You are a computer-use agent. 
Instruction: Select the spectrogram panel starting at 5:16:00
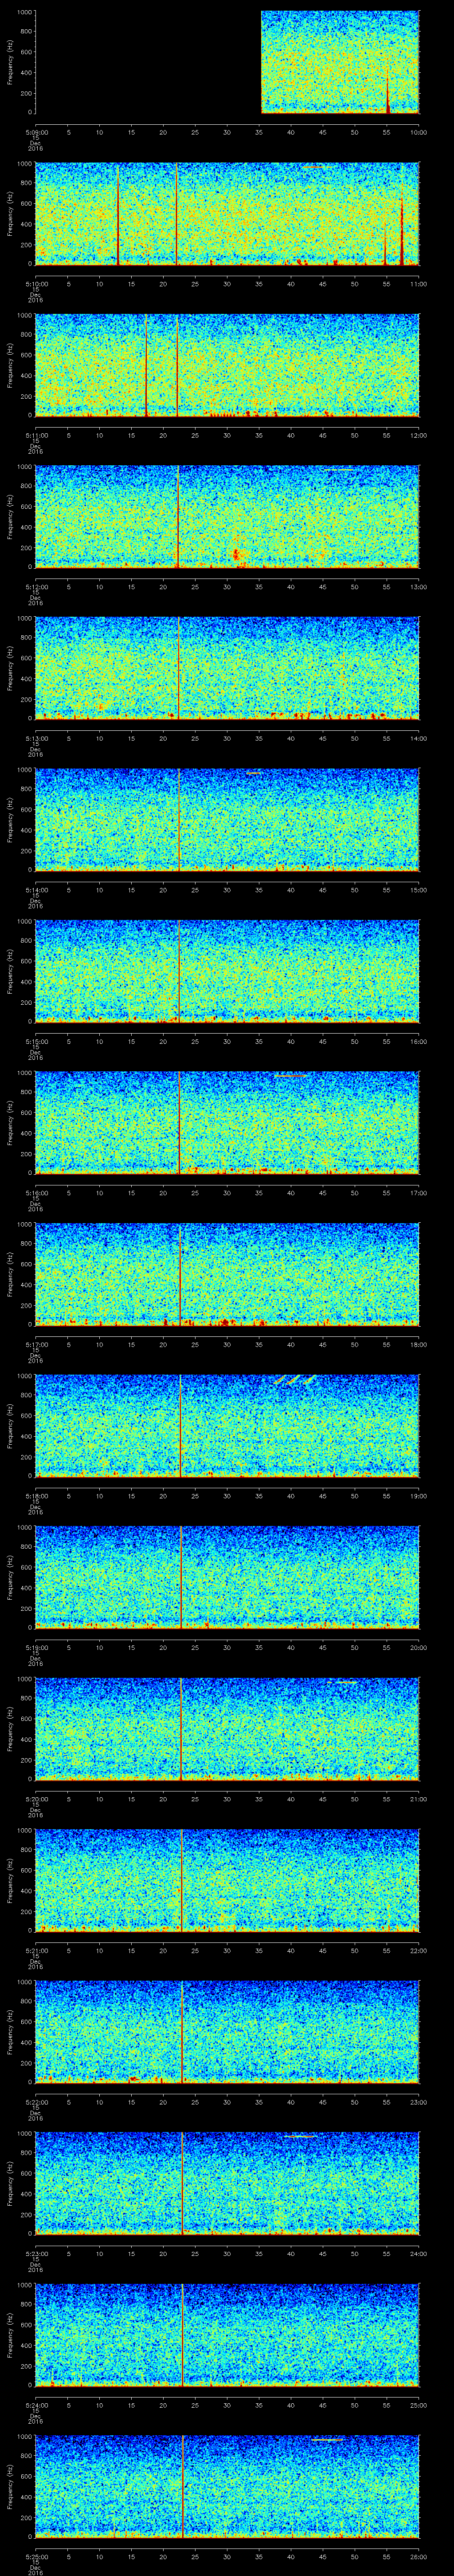point(227,1123)
